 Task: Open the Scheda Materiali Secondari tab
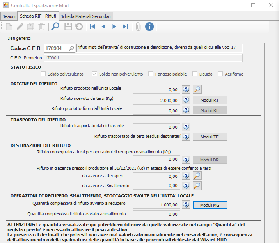point(85,16)
